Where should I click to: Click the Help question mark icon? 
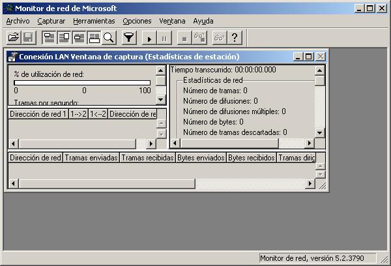click(x=235, y=38)
